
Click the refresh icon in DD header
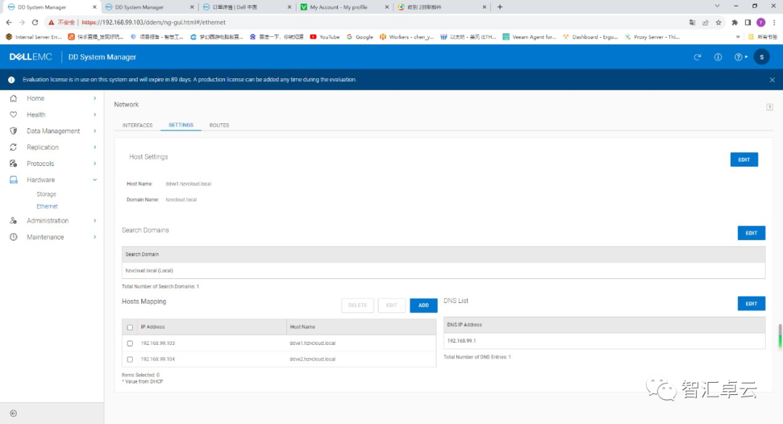tap(697, 57)
